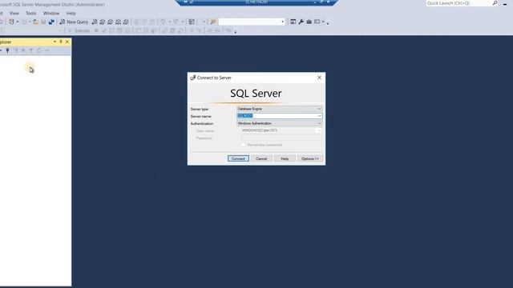Click the Save All toolbar icon
The width and height of the screenshot is (513, 288).
click(51, 22)
